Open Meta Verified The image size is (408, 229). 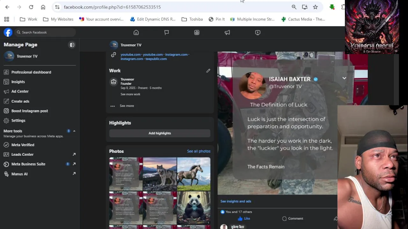40,145
